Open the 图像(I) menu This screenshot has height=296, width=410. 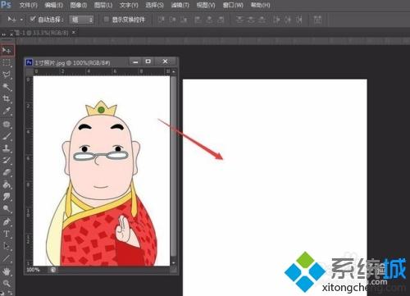click(79, 5)
